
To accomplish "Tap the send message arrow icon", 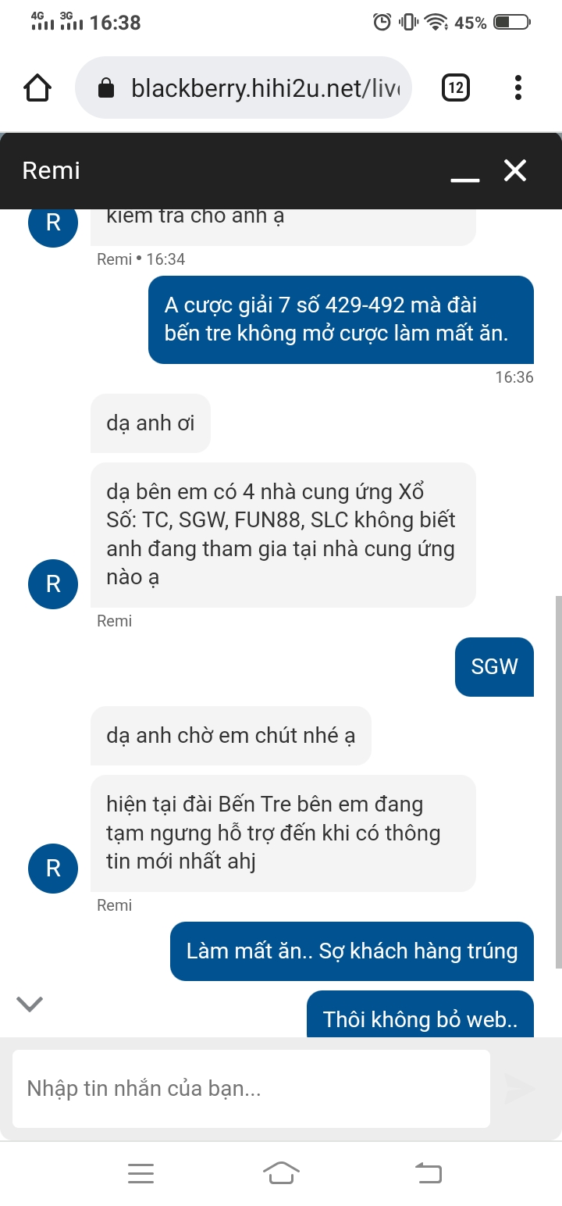I will click(x=519, y=1089).
